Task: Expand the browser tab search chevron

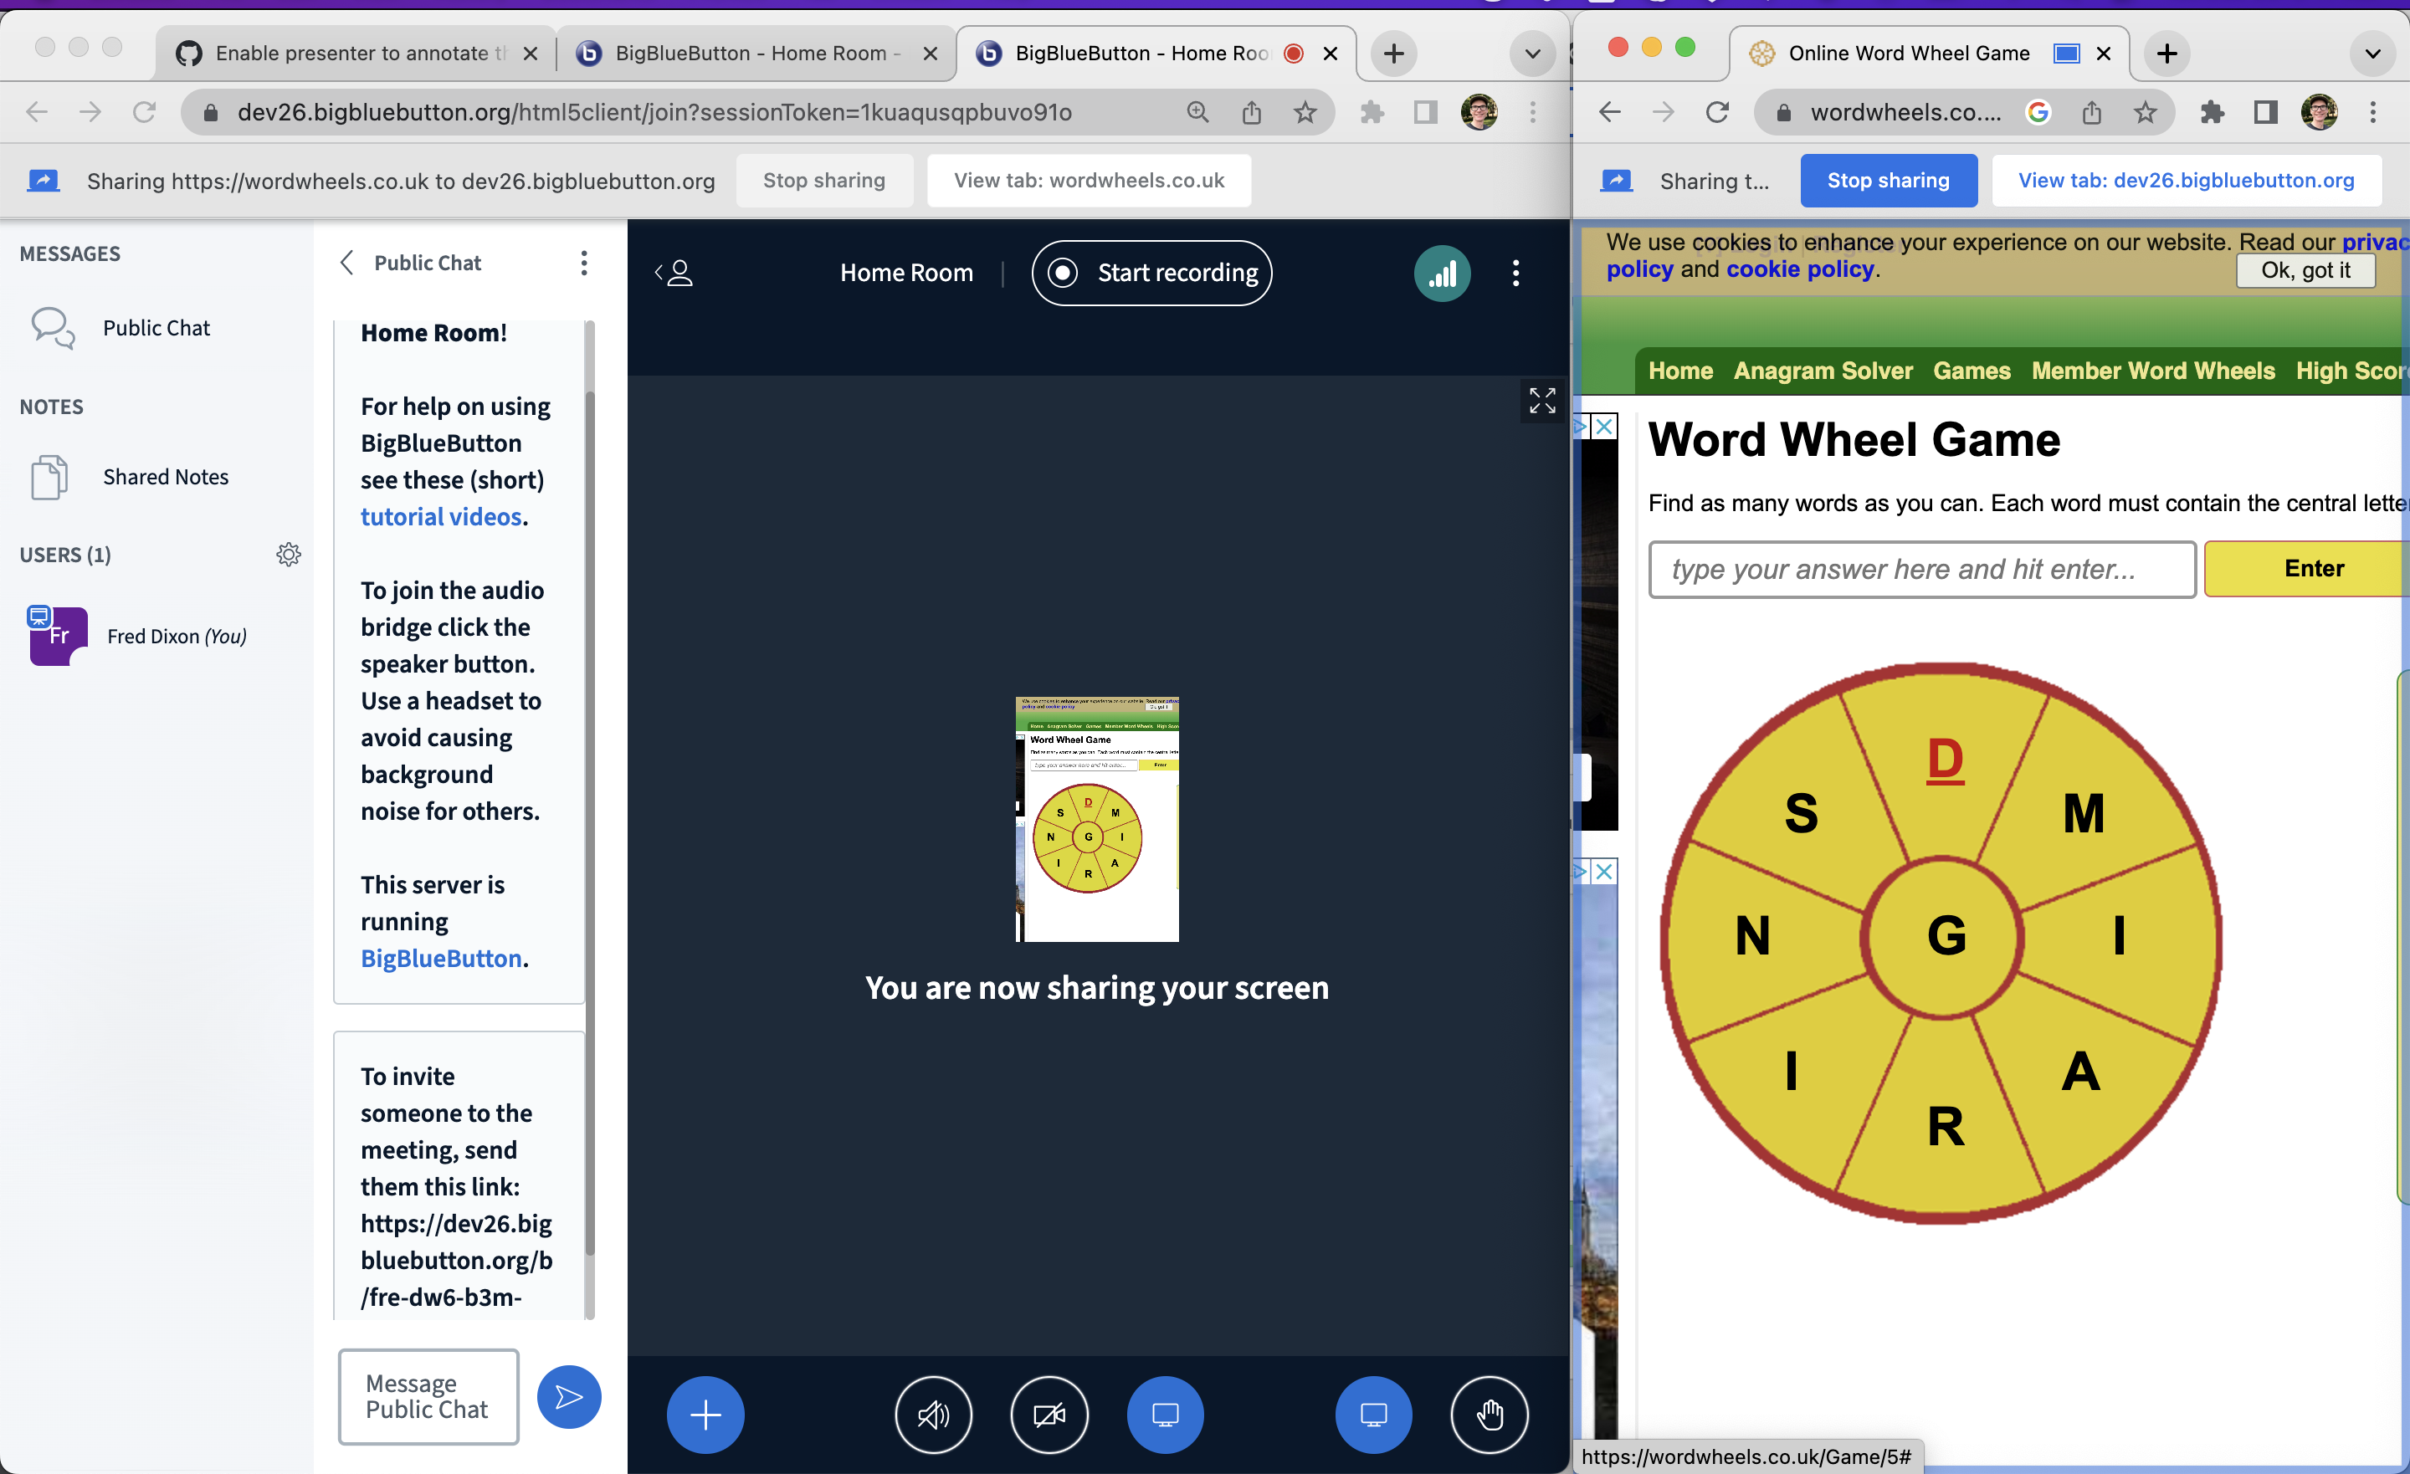Action: (x=1531, y=54)
